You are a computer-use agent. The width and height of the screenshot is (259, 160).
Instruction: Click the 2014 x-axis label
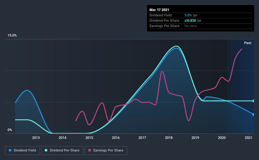62,138
